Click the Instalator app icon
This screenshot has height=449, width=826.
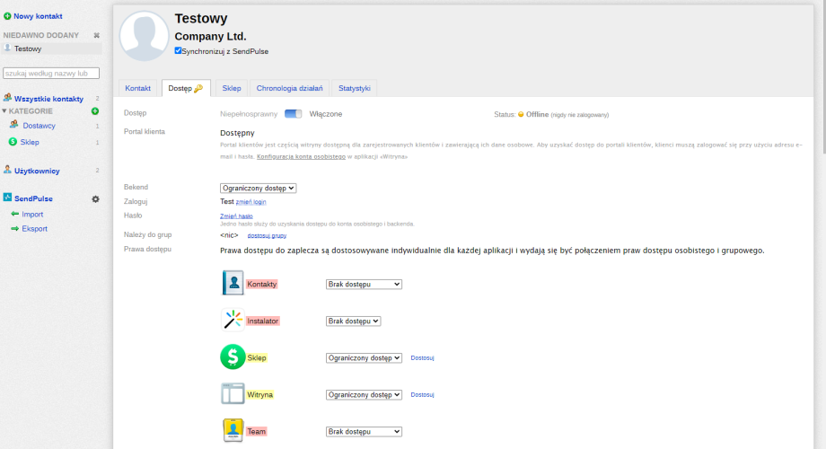(233, 321)
